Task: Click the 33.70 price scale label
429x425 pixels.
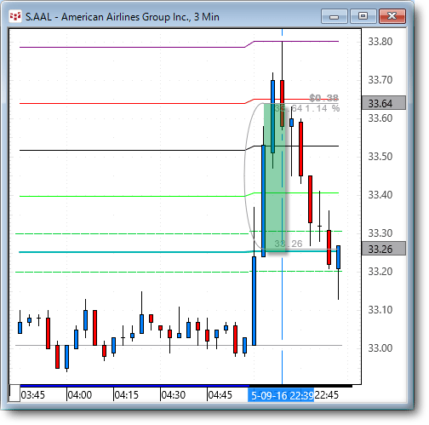Action: [380, 80]
